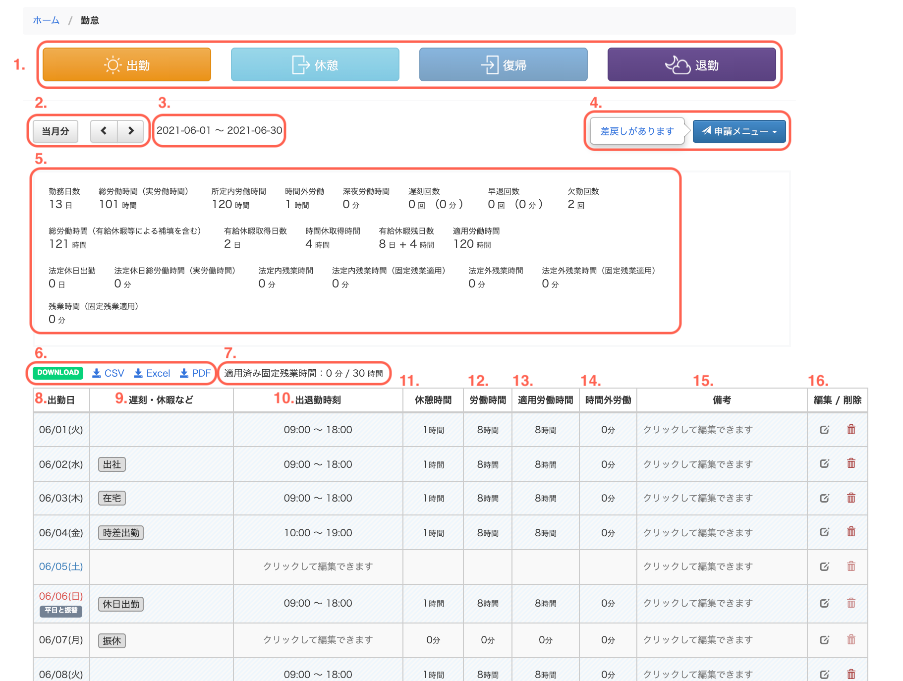Edit the 06/01(火) row with pencil icon

point(824,430)
